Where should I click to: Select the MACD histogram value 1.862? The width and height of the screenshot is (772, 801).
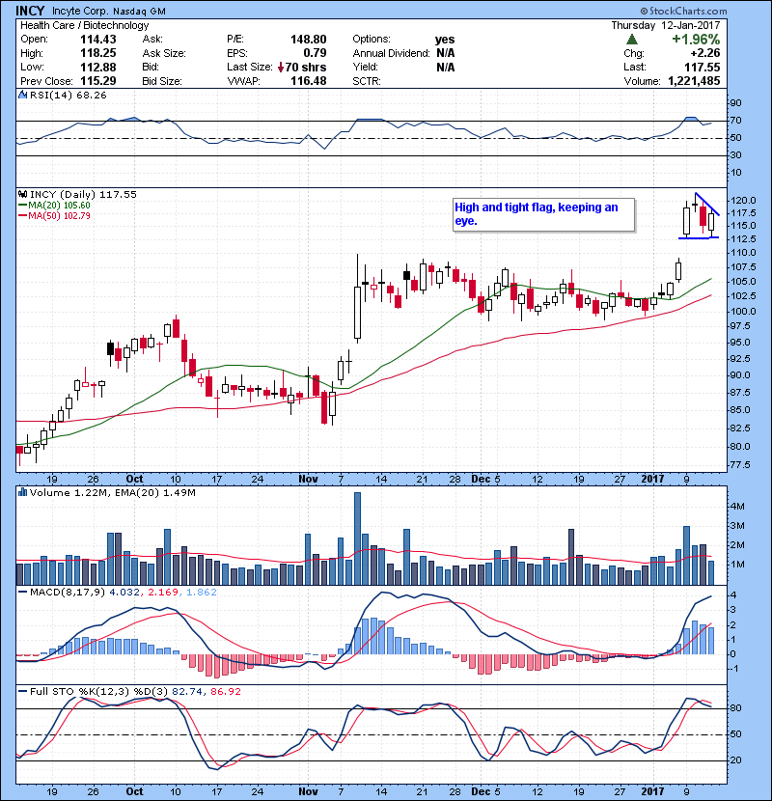(x=202, y=593)
